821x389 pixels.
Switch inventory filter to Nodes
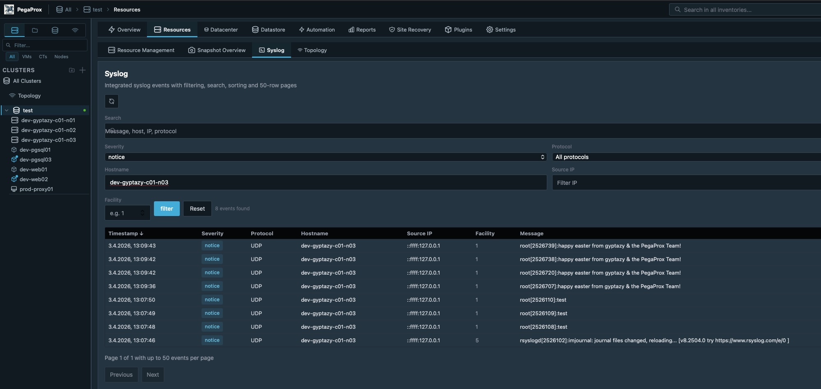[x=61, y=57]
